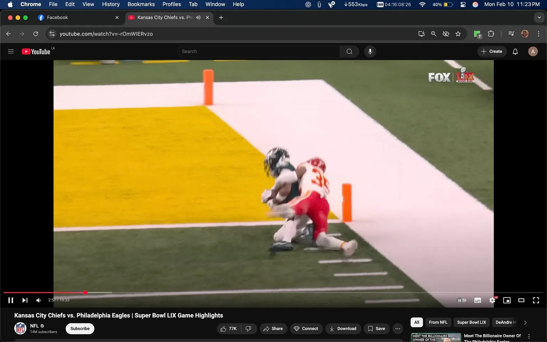
Task: Enable autoplay toggle in player controls
Action: click(x=462, y=300)
